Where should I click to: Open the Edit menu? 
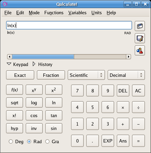[x=20, y=13]
